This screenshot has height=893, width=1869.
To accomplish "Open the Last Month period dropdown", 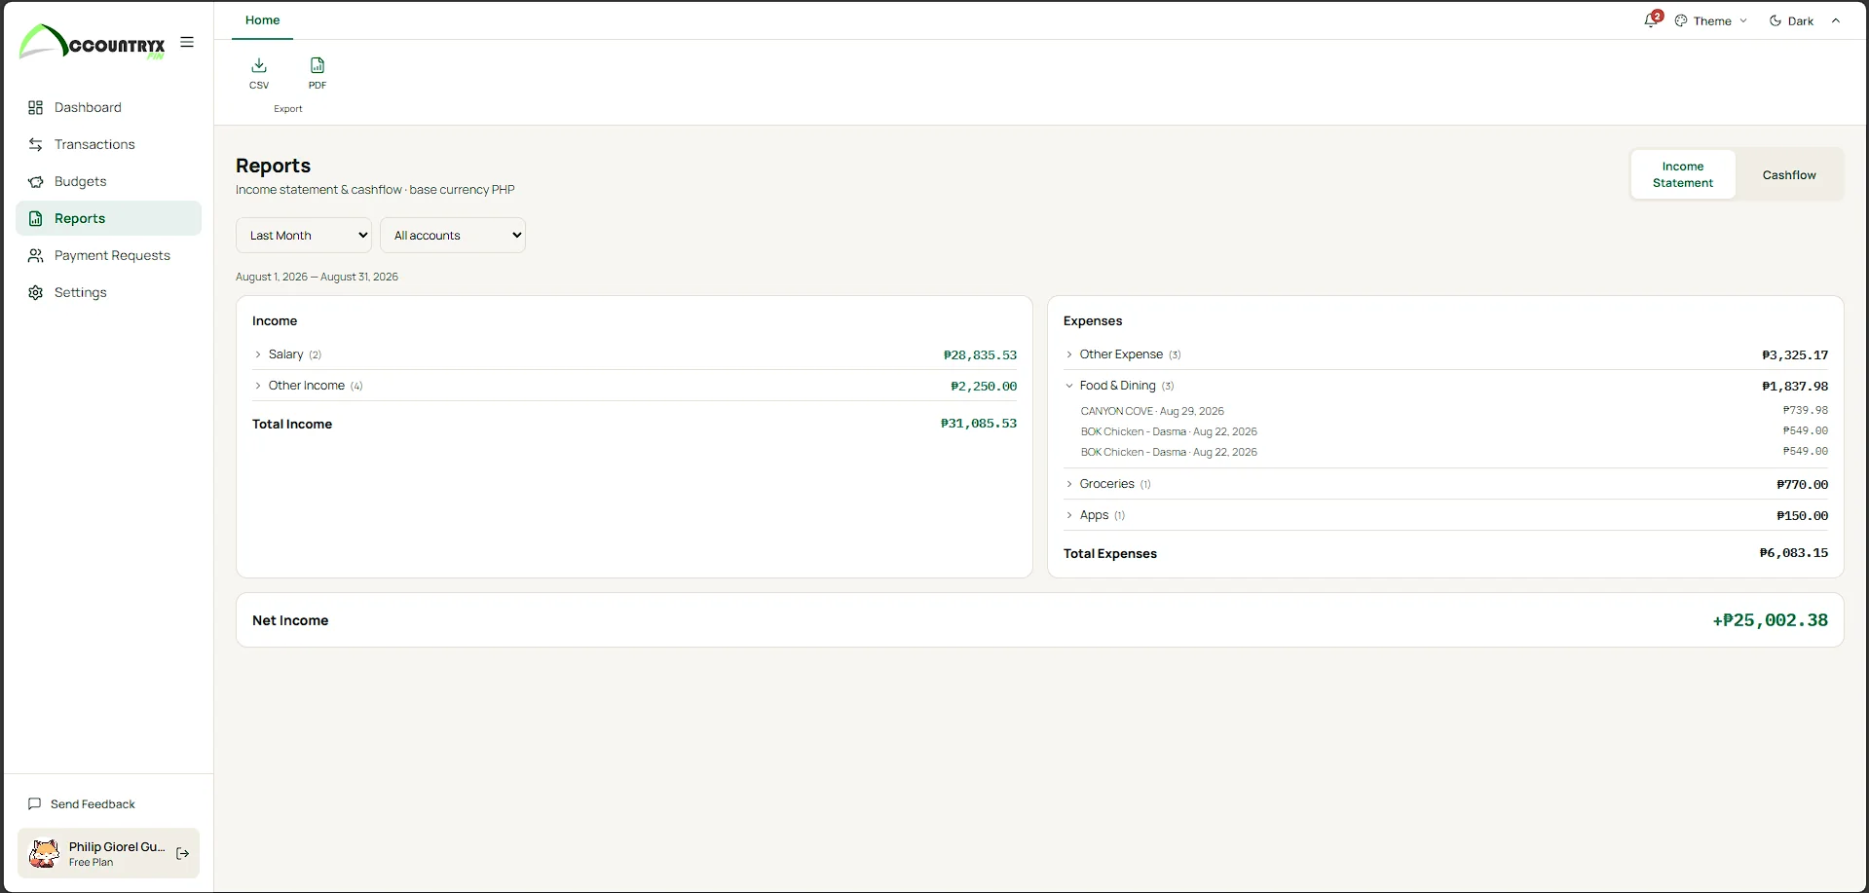I will [304, 235].
